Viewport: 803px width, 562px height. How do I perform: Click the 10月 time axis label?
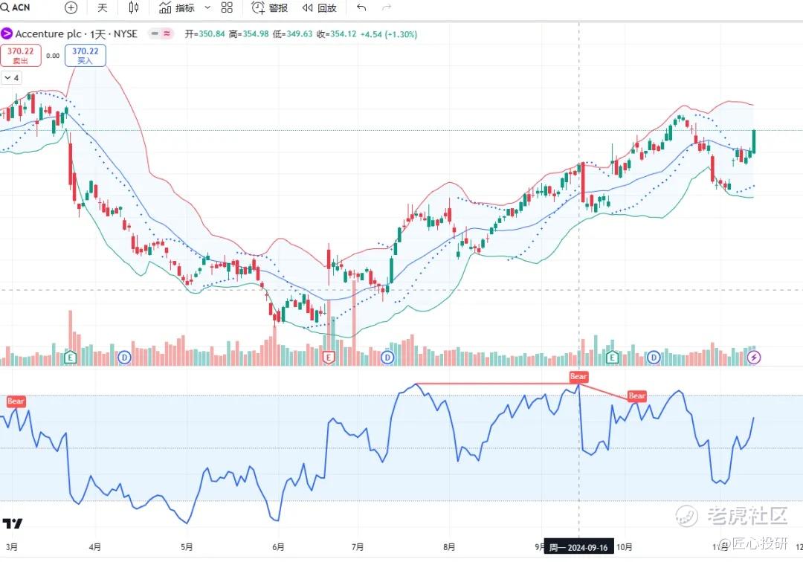[625, 547]
